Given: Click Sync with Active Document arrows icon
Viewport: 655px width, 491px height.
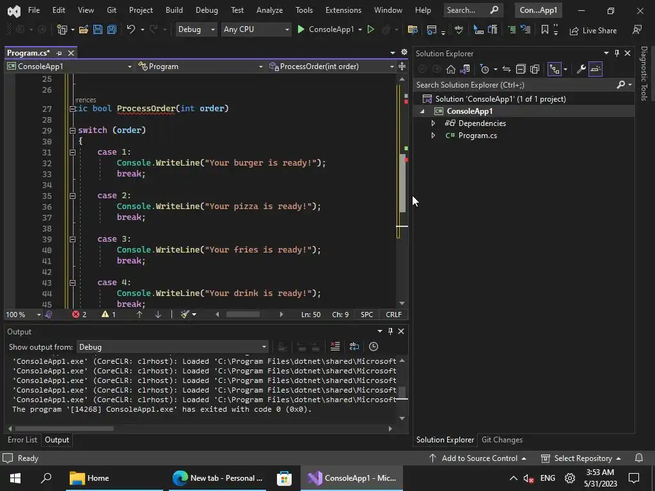Looking at the screenshot, I should pyautogui.click(x=507, y=69).
